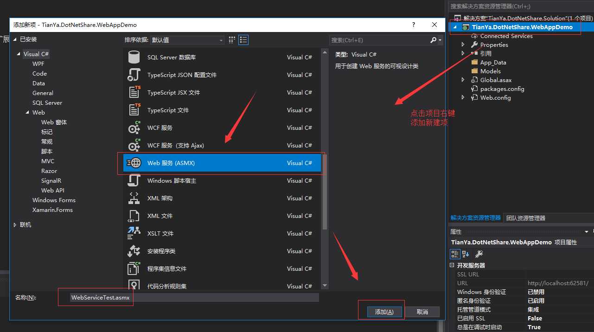This screenshot has width=594, height=332.
Task: Select the Xamarin.Forms category
Action: click(52, 210)
